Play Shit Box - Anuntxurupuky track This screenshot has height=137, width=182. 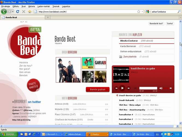(132, 110)
